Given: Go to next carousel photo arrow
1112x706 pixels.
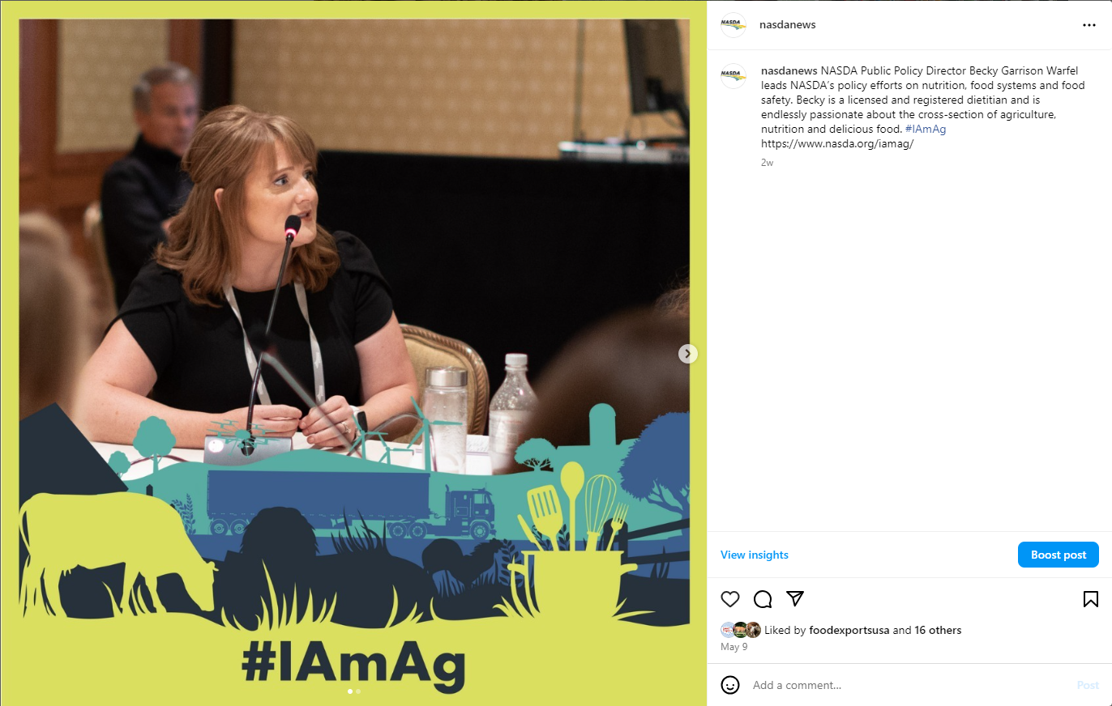Looking at the screenshot, I should (687, 354).
